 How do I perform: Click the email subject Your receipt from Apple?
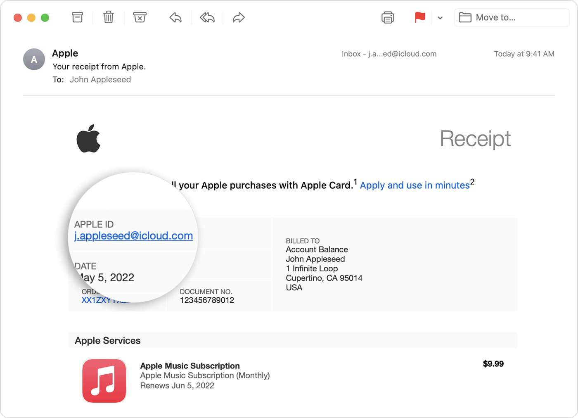(x=99, y=66)
